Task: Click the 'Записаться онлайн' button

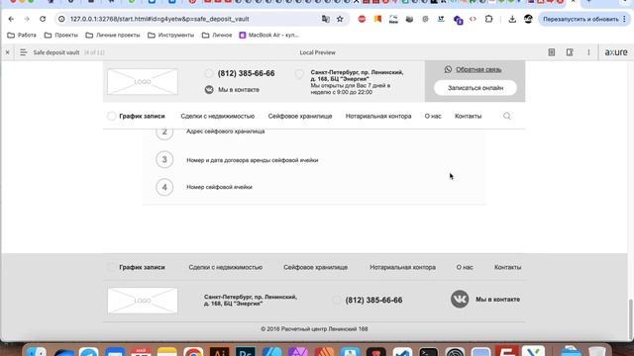Action: (475, 88)
